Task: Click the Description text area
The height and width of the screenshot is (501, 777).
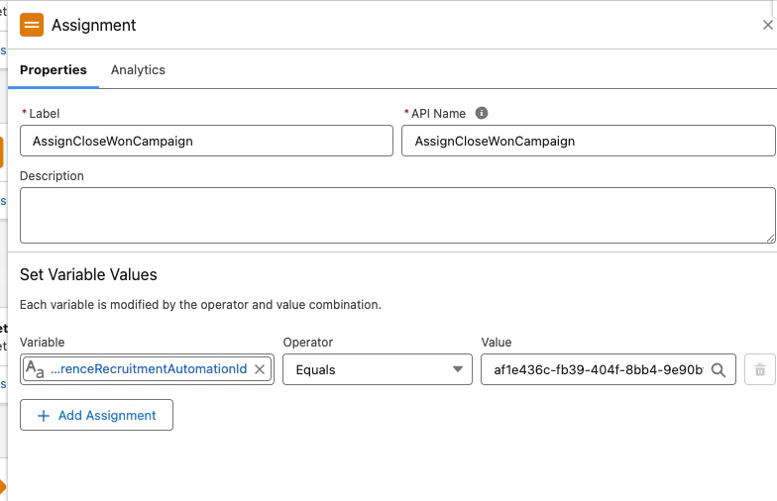Action: (397, 216)
